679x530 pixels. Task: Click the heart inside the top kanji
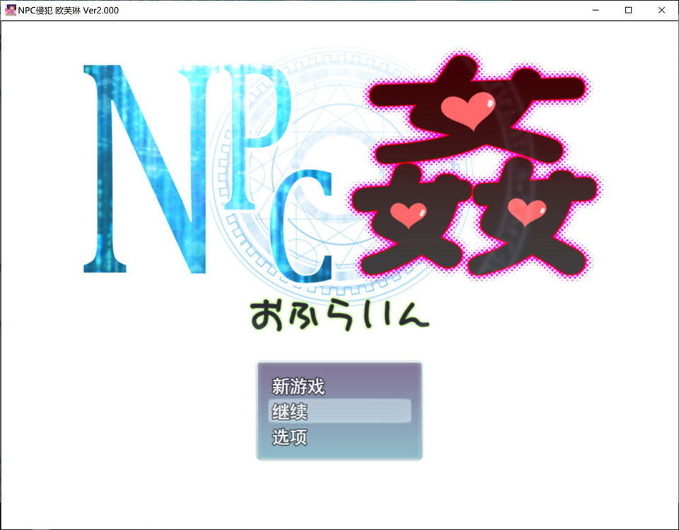point(467,110)
